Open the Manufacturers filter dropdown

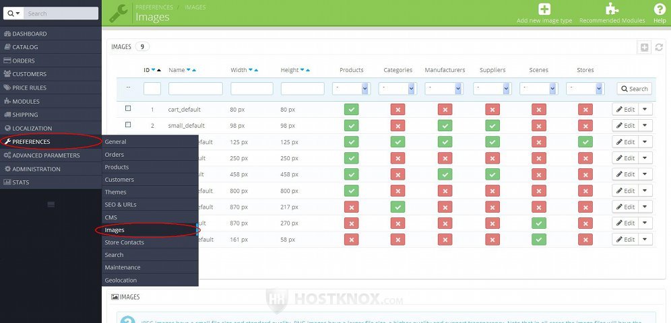444,88
